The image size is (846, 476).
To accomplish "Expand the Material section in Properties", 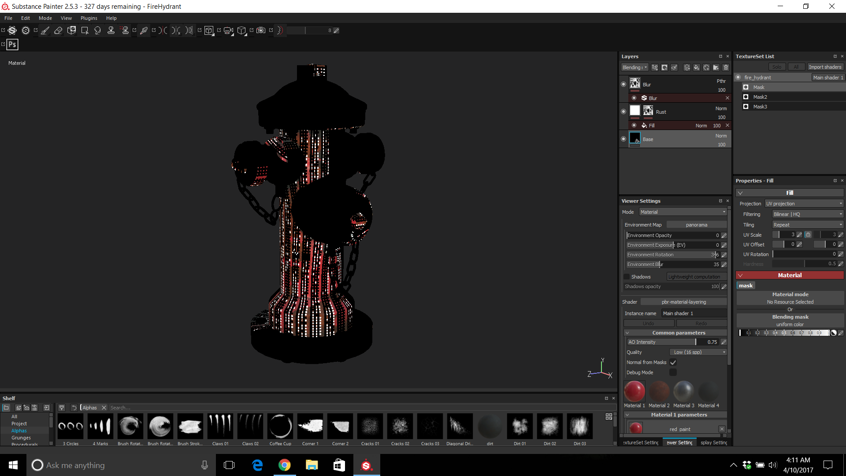I will tap(742, 275).
